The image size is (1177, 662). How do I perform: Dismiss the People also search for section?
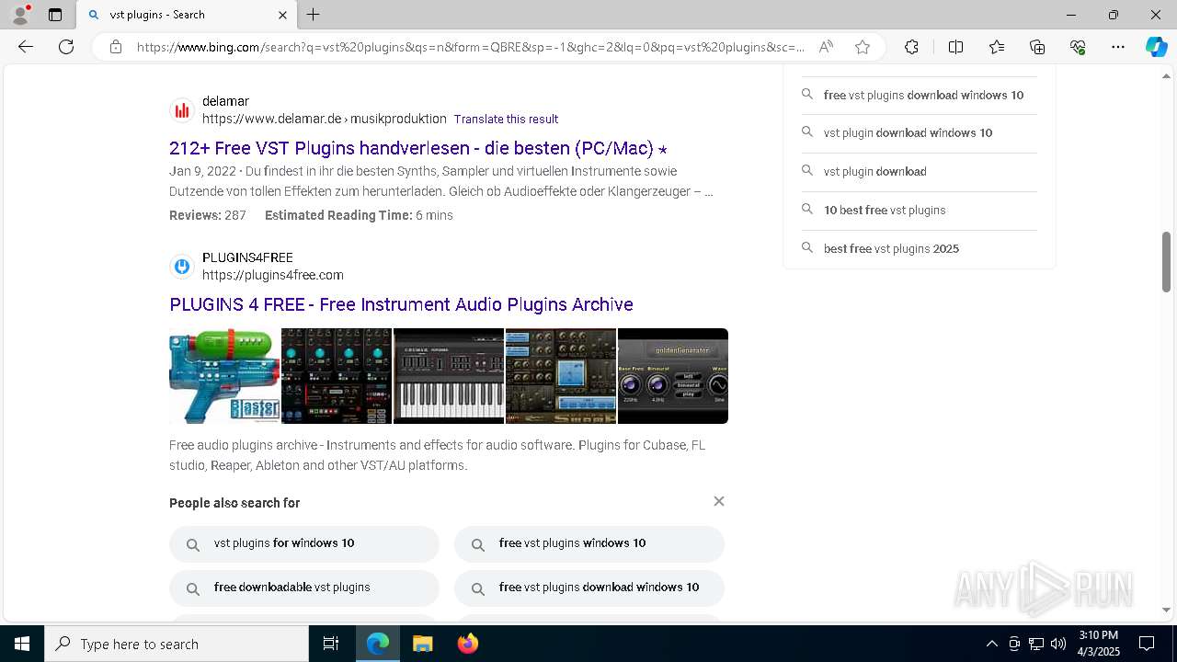click(719, 501)
